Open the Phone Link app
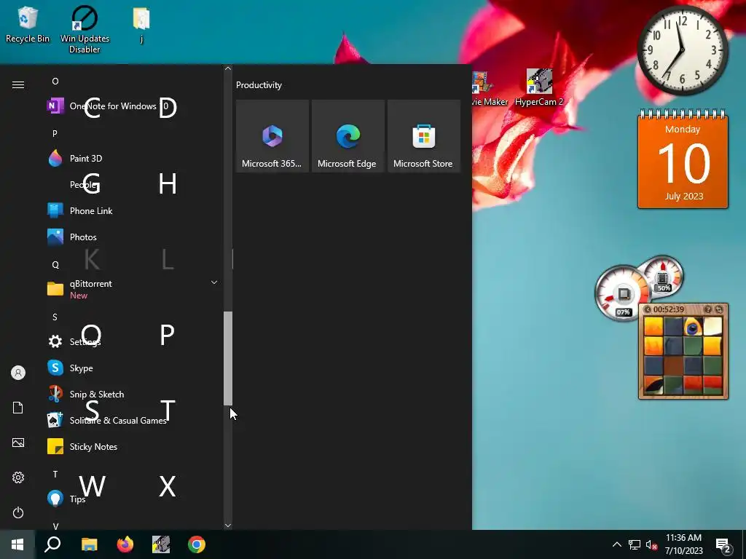The height and width of the screenshot is (559, 746). (x=133, y=210)
